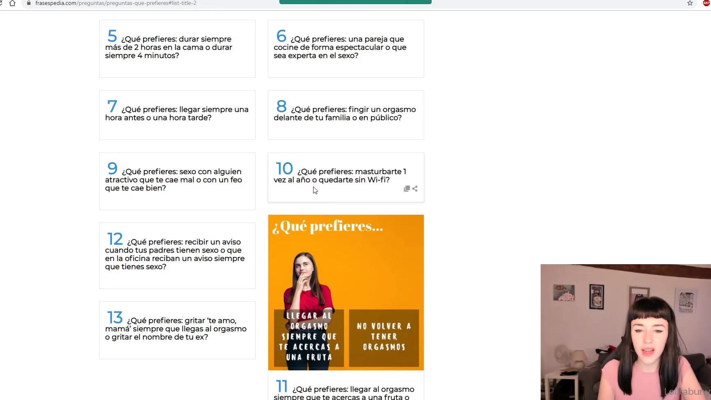Select question card number 6
Screen dimensions: 711x400
[346, 49]
